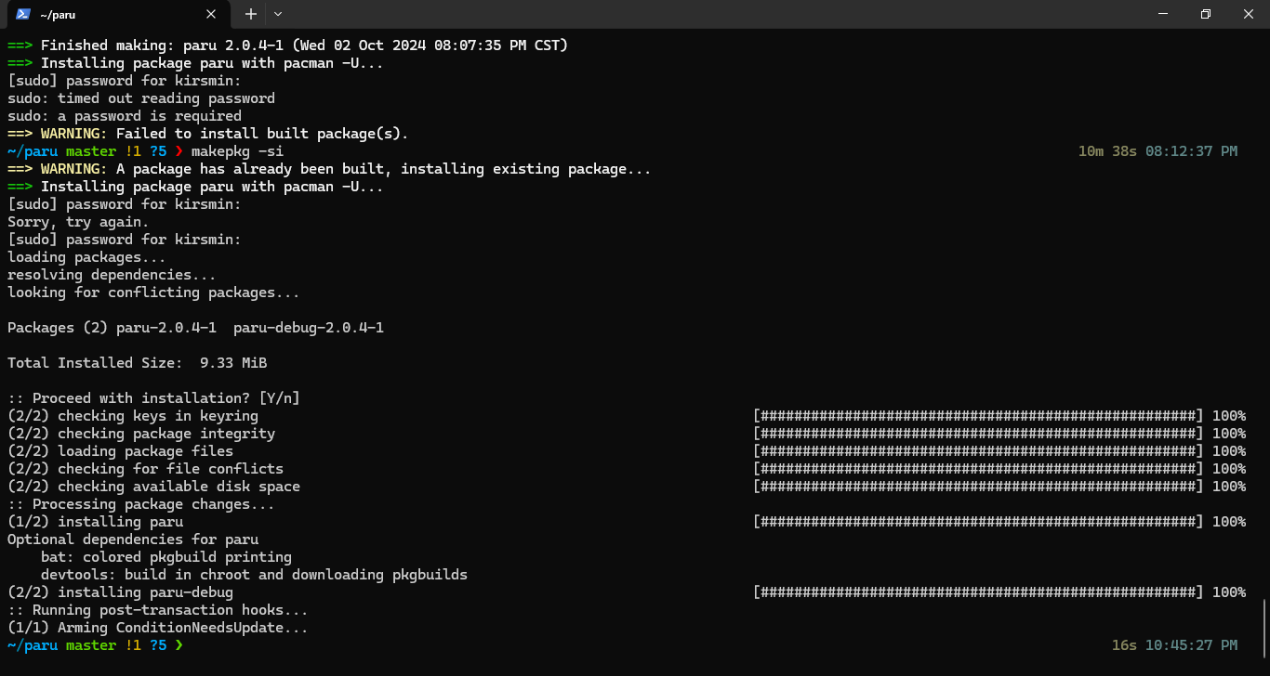This screenshot has width=1270, height=676.
Task: Click the Proceed with installation prompt line
Action: [153, 397]
